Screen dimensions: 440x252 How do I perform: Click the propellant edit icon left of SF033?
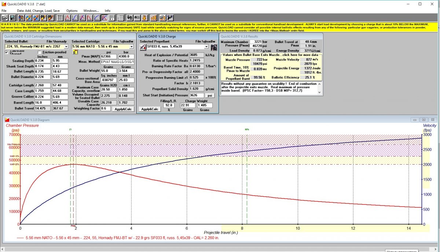coord(143,47)
